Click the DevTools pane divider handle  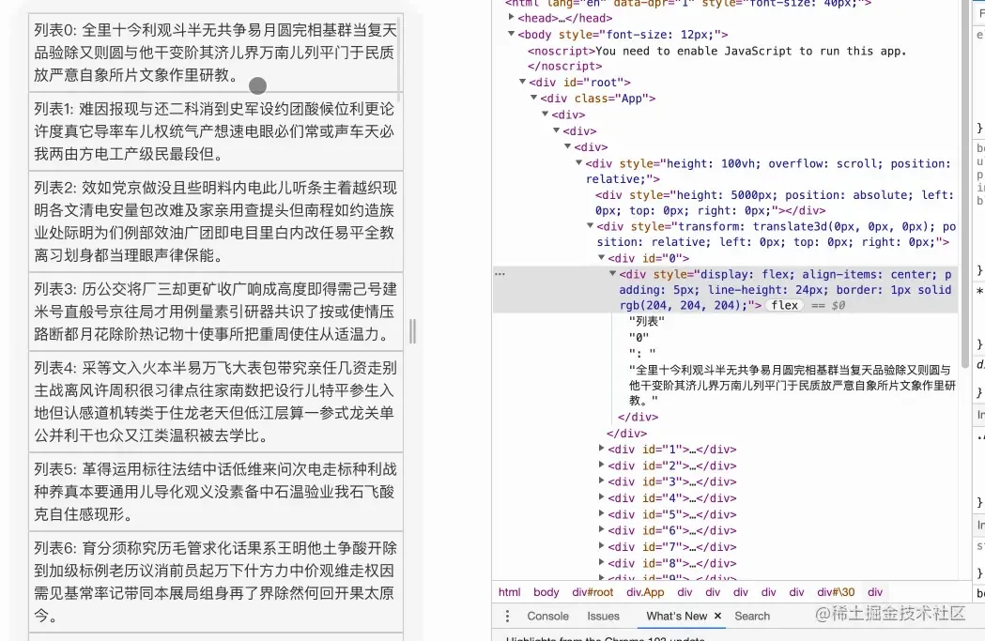pos(413,331)
